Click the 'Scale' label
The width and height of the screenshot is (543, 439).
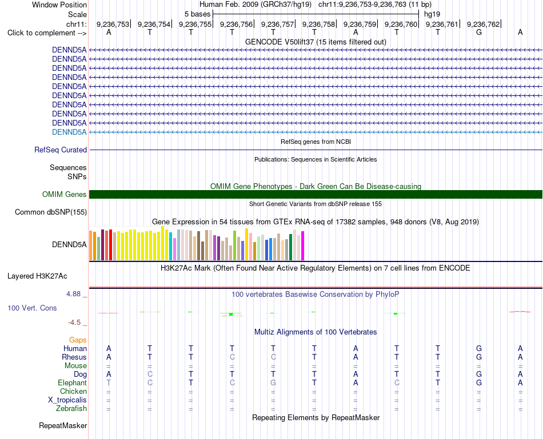[78, 14]
